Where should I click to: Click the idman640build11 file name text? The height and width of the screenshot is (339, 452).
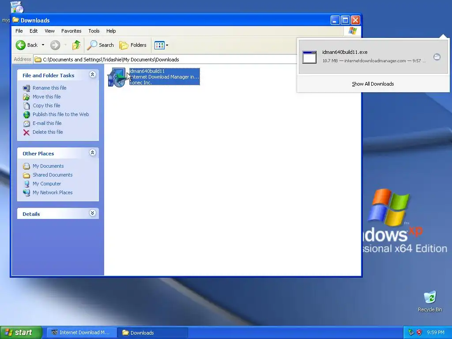point(147,71)
